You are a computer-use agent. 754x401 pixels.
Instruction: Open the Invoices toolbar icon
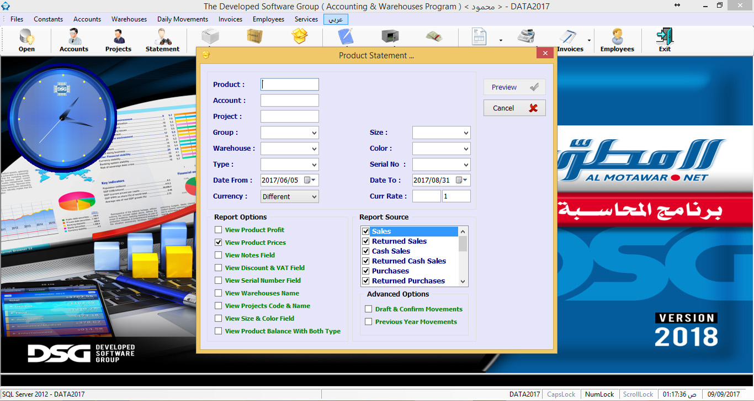570,40
